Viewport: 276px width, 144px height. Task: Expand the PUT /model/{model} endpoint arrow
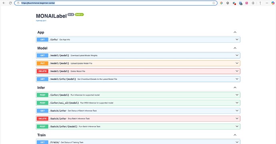(237, 63)
